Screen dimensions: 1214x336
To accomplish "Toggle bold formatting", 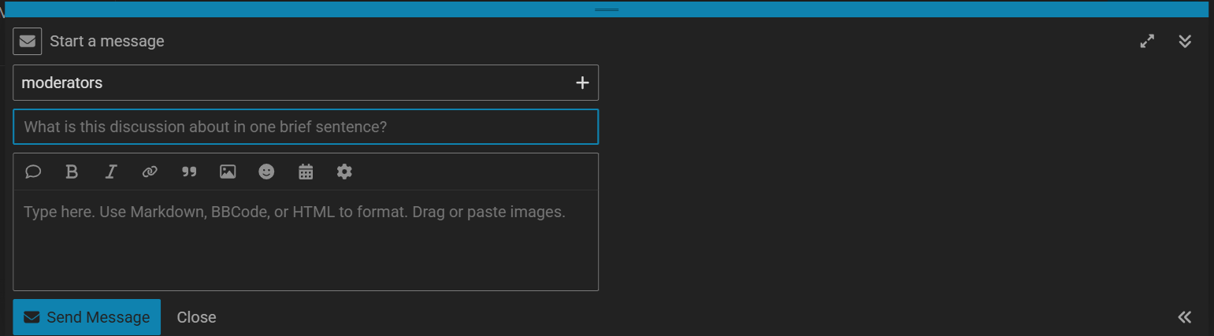I will point(72,172).
